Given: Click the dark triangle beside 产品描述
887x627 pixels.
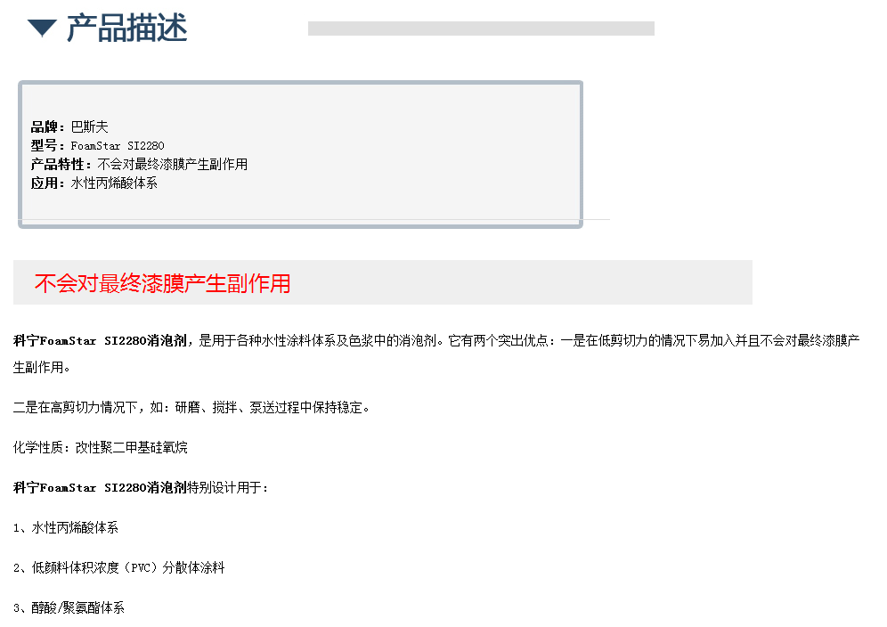Looking at the screenshot, I should (x=42, y=28).
